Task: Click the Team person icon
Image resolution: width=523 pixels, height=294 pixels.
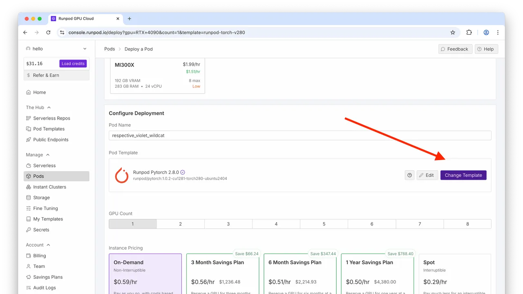Action: click(x=28, y=266)
